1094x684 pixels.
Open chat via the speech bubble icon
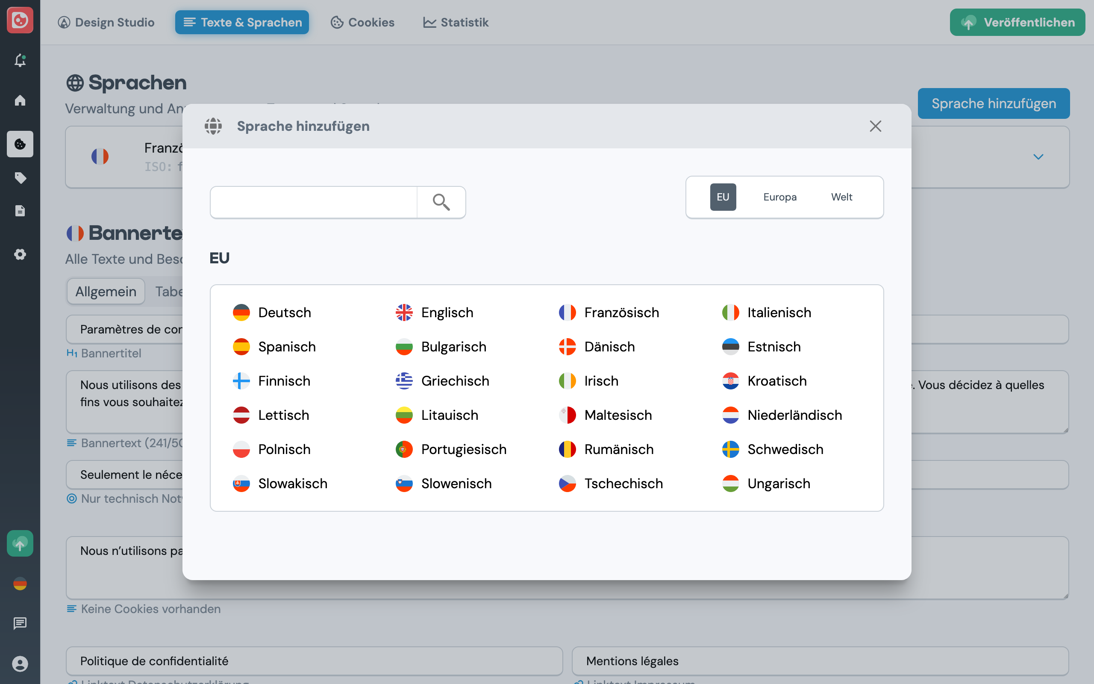coord(20,623)
